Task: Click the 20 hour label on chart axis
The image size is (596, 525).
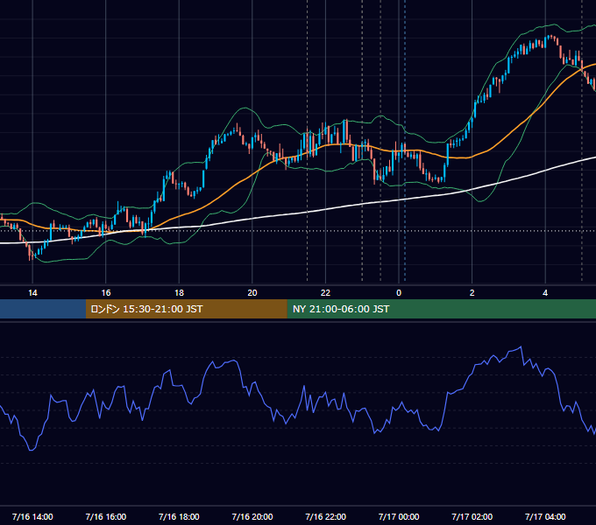Action: (x=252, y=293)
